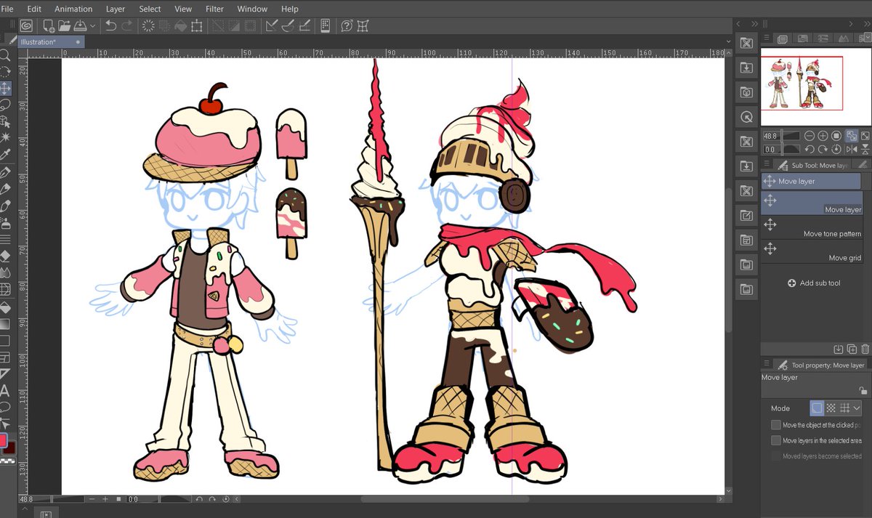The image size is (872, 518).
Task: Open the Layer menu
Action: click(116, 9)
